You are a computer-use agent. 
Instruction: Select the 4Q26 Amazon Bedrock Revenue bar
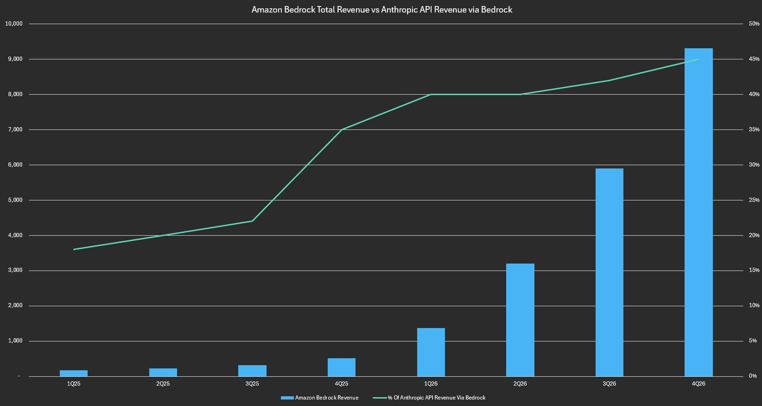click(x=698, y=212)
